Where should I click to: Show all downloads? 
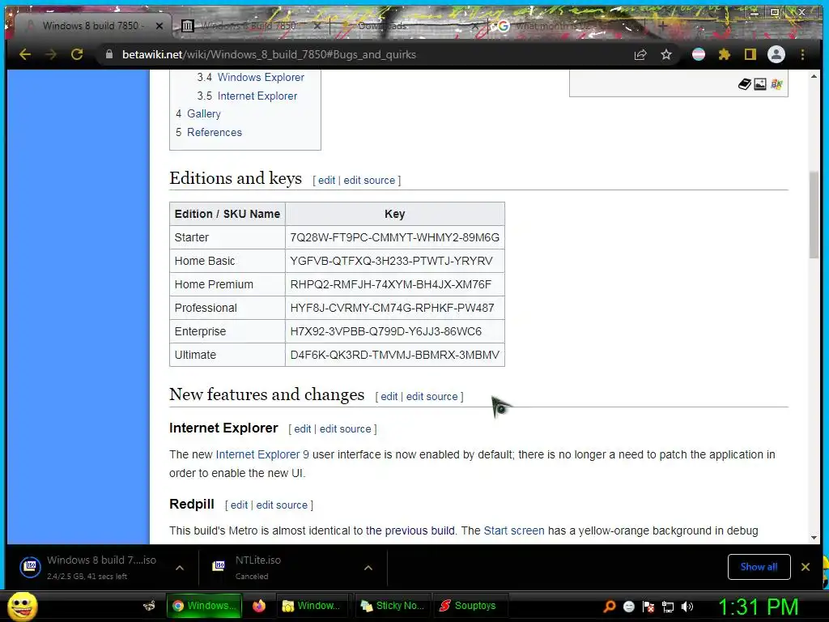tap(759, 567)
